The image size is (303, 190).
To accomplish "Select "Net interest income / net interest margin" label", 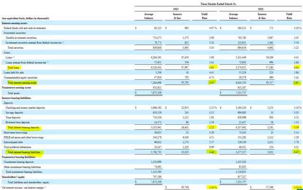I will (x=24, y=188).
